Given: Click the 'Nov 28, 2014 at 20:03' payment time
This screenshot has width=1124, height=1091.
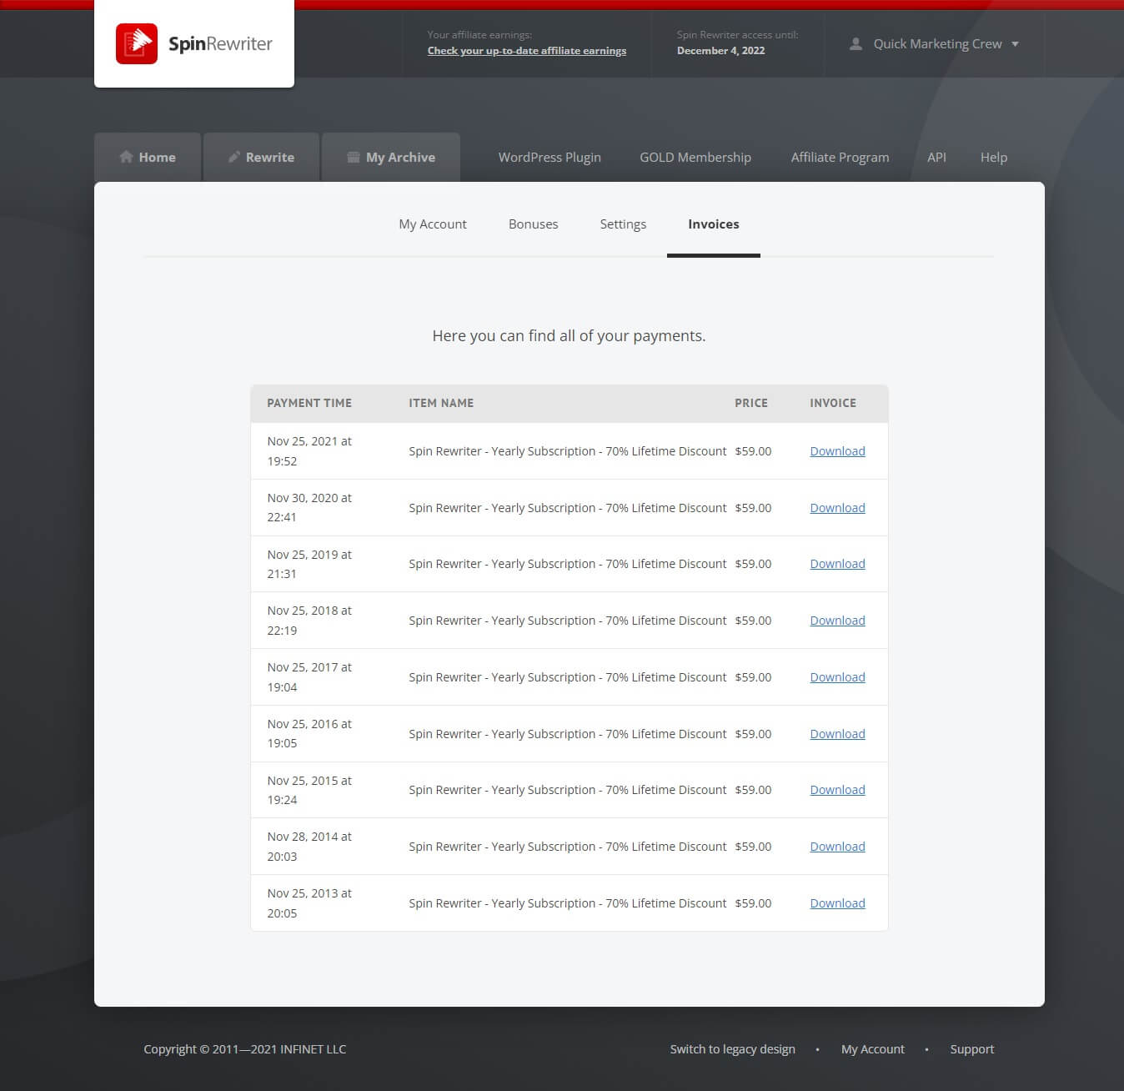Looking at the screenshot, I should point(309,847).
